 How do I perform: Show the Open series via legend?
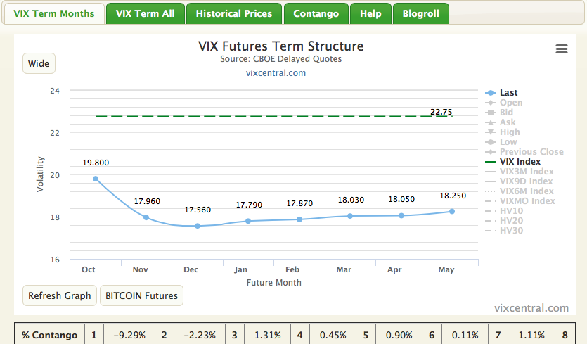(x=510, y=103)
